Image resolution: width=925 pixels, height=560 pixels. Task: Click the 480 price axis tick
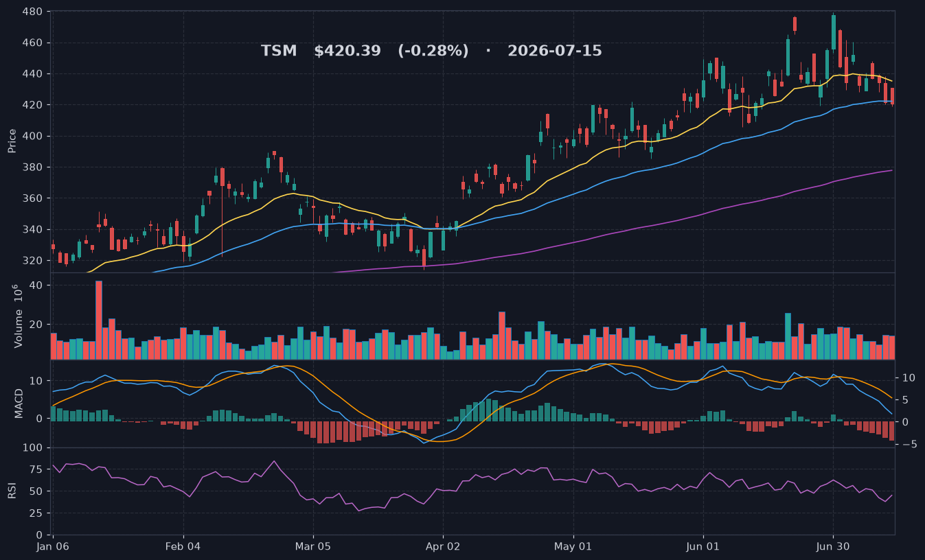[34, 12]
